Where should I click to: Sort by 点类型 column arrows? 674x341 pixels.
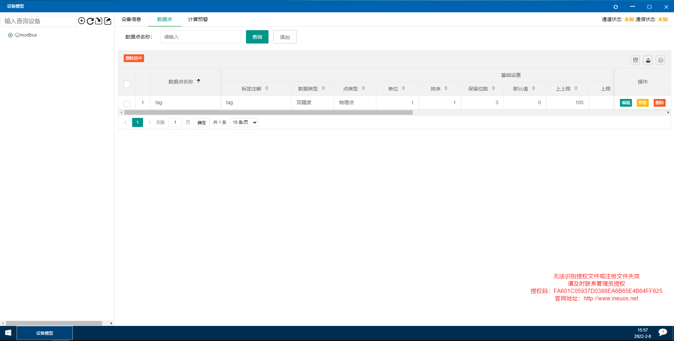click(363, 88)
